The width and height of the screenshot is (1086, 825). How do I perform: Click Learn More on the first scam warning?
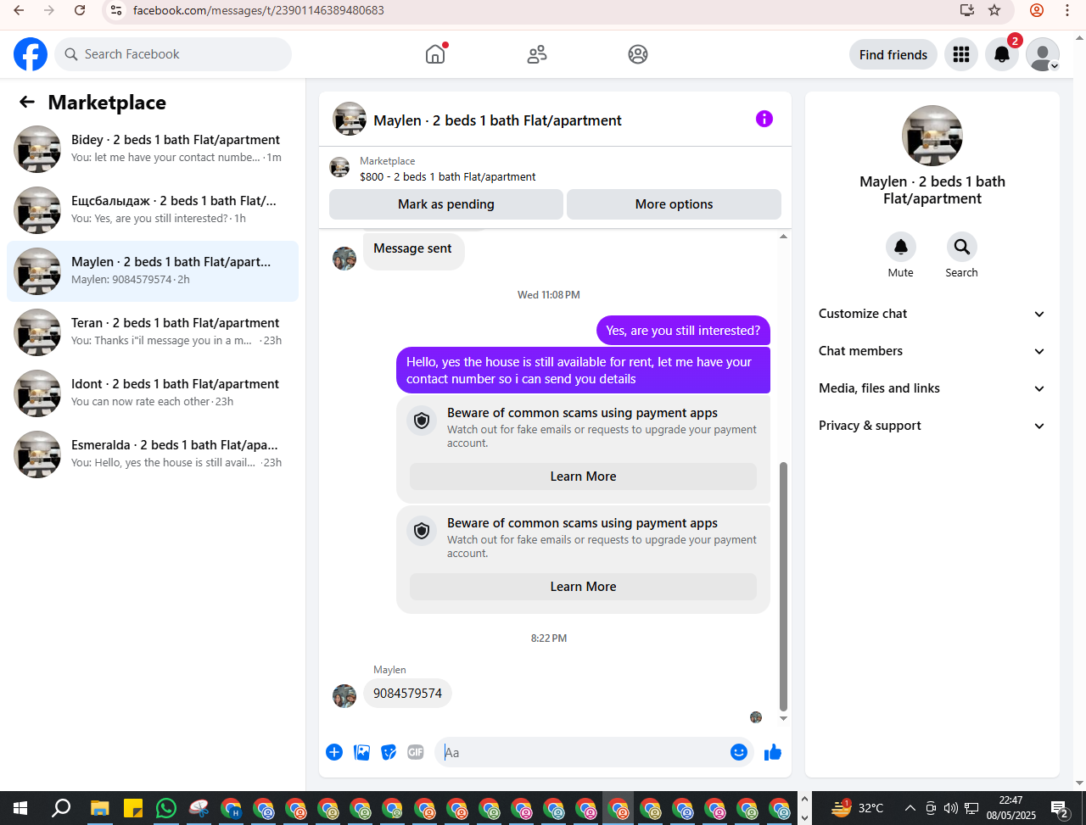click(583, 477)
